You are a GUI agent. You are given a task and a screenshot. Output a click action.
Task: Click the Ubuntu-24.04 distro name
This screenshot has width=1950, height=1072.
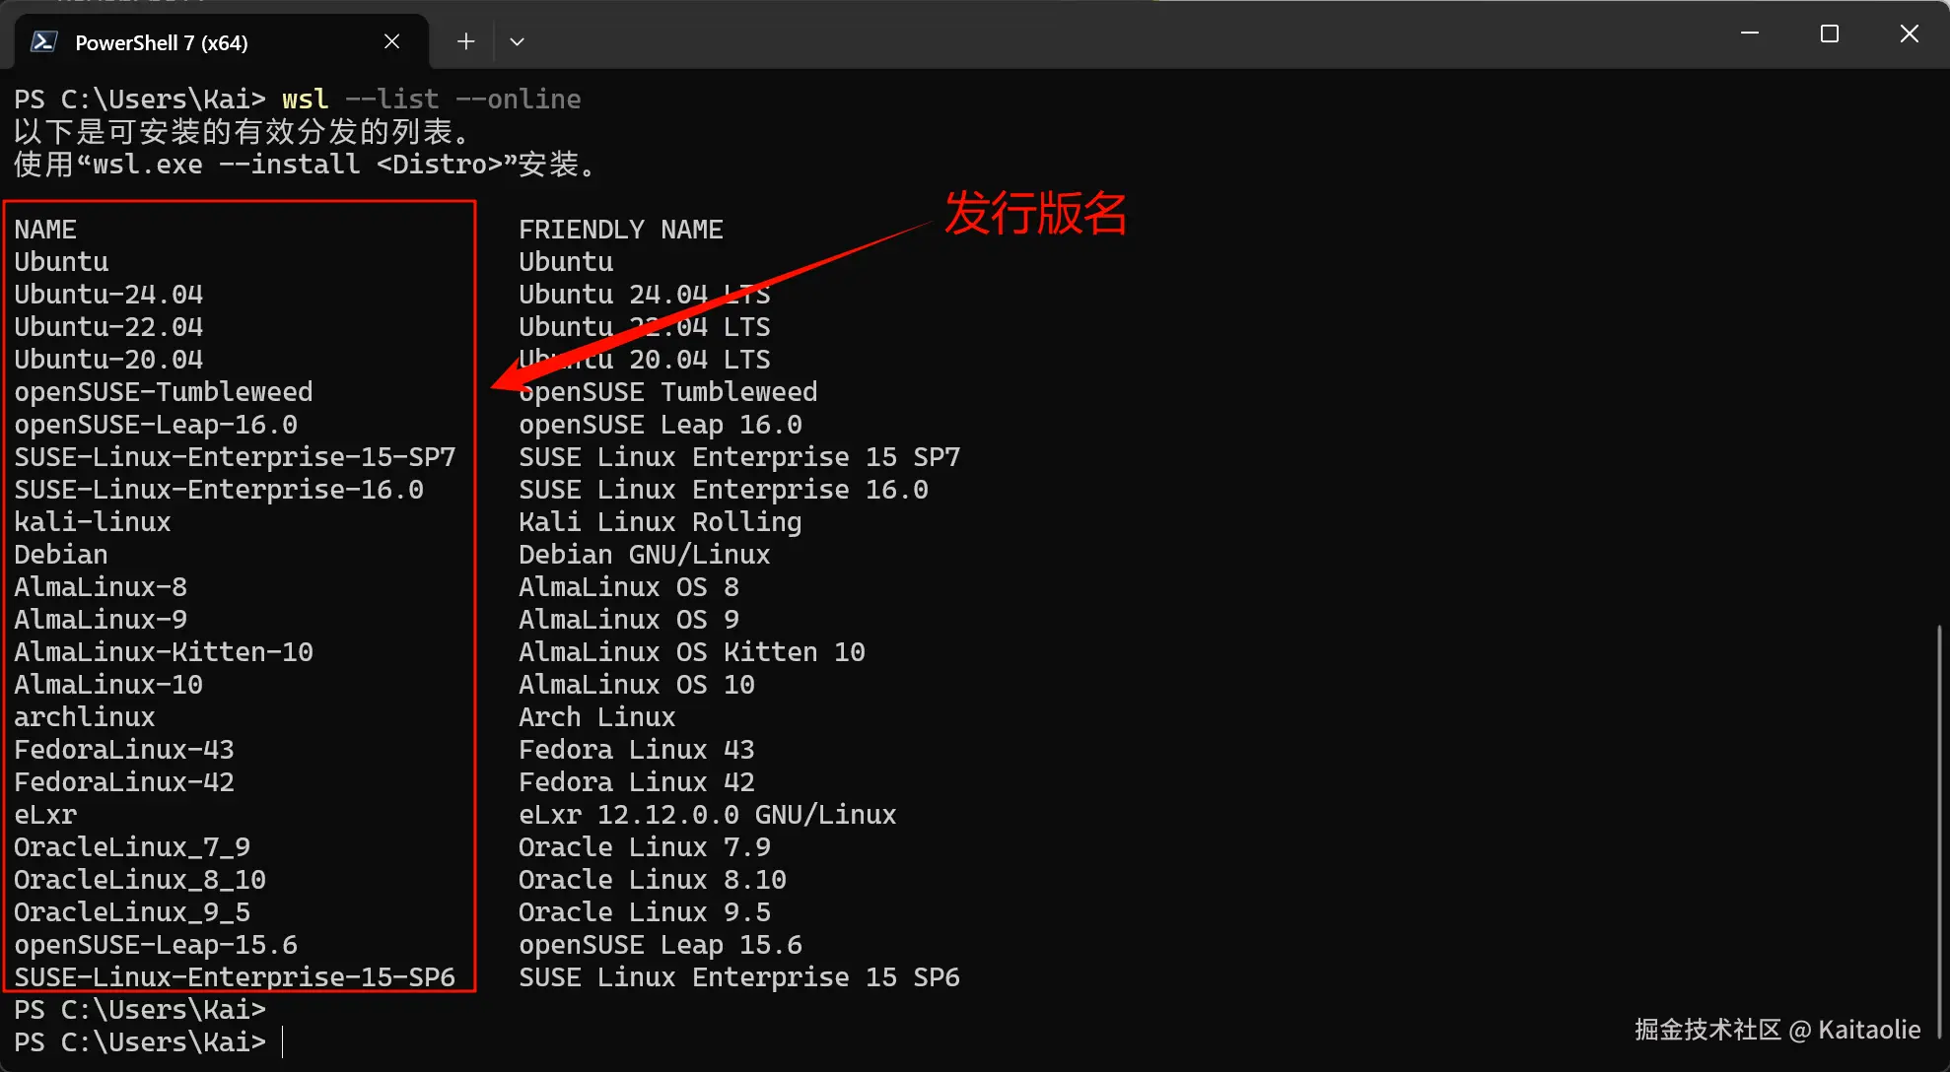click(x=108, y=295)
